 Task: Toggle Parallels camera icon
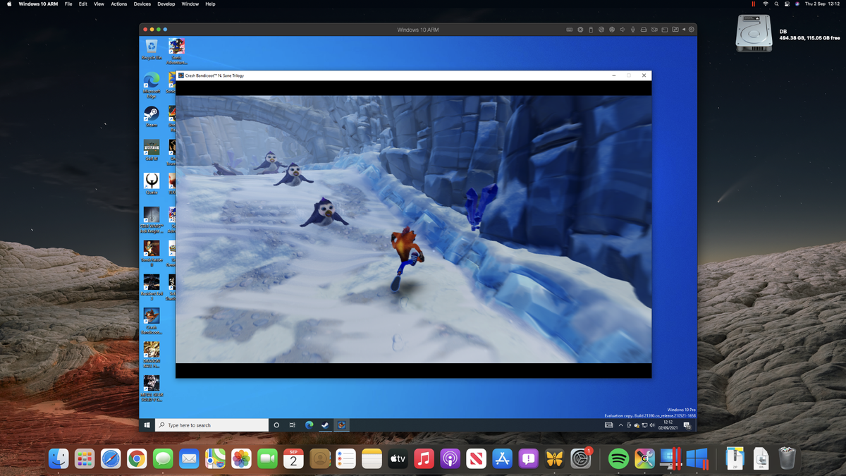pyautogui.click(x=654, y=30)
